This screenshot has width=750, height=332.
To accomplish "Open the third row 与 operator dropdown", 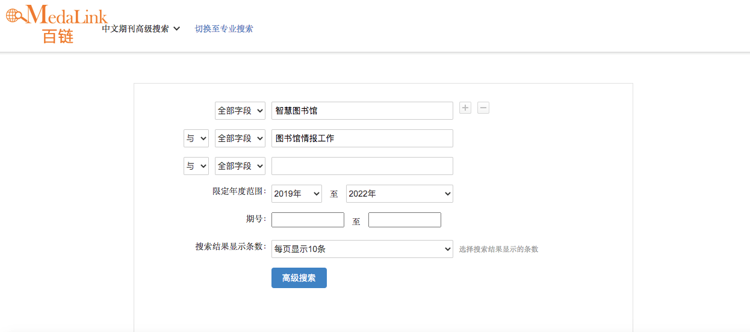I will click(x=196, y=166).
